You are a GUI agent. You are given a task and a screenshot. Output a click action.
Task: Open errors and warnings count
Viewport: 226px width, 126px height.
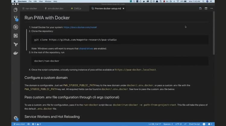[x=36, y=124]
